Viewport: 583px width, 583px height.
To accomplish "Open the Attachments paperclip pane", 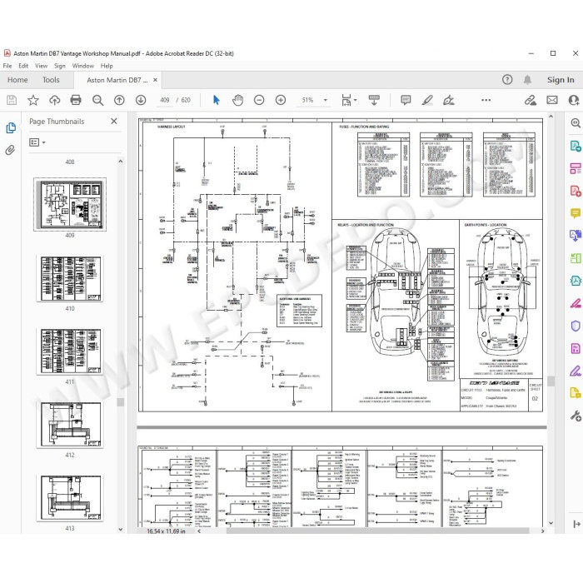I will 10,150.
